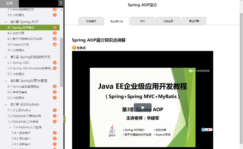
Task: Switch to the 任务实现 tab
Action: tap(168, 21)
